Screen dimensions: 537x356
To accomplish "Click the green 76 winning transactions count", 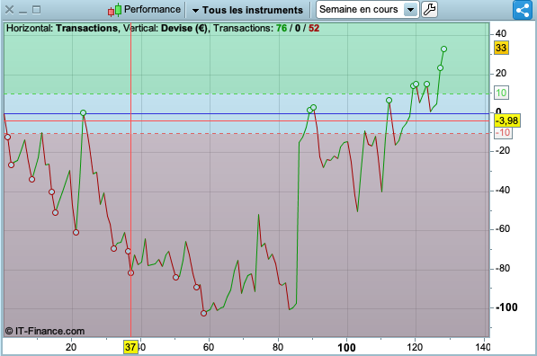I will click(282, 28).
